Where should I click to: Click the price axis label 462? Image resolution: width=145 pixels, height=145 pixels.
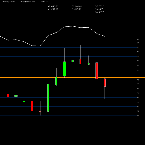(138, 111)
